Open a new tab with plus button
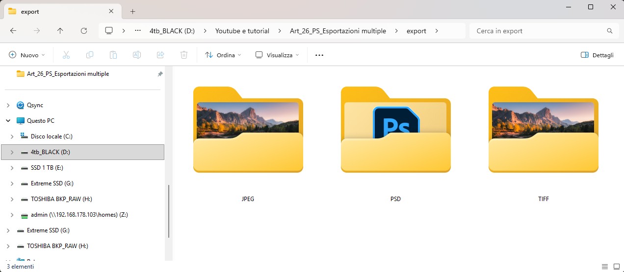The height and width of the screenshot is (272, 624). coord(132,11)
